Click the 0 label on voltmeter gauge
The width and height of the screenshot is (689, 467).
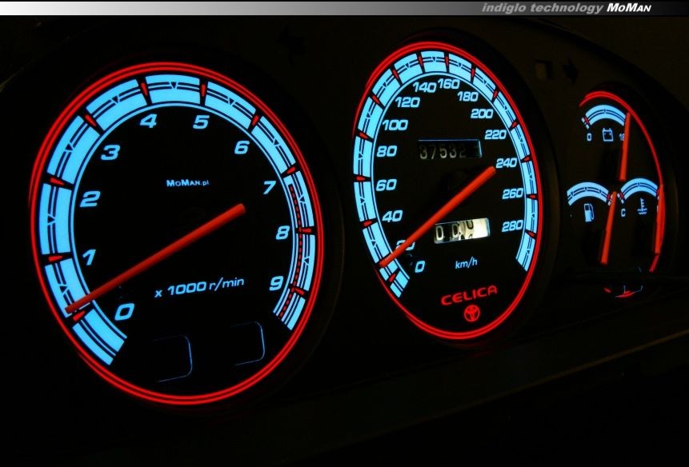tap(589, 138)
